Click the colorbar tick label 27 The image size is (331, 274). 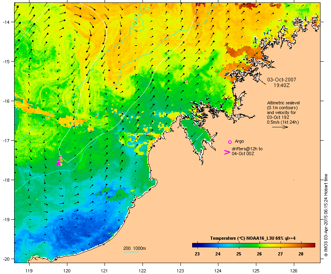[x=280, y=254]
